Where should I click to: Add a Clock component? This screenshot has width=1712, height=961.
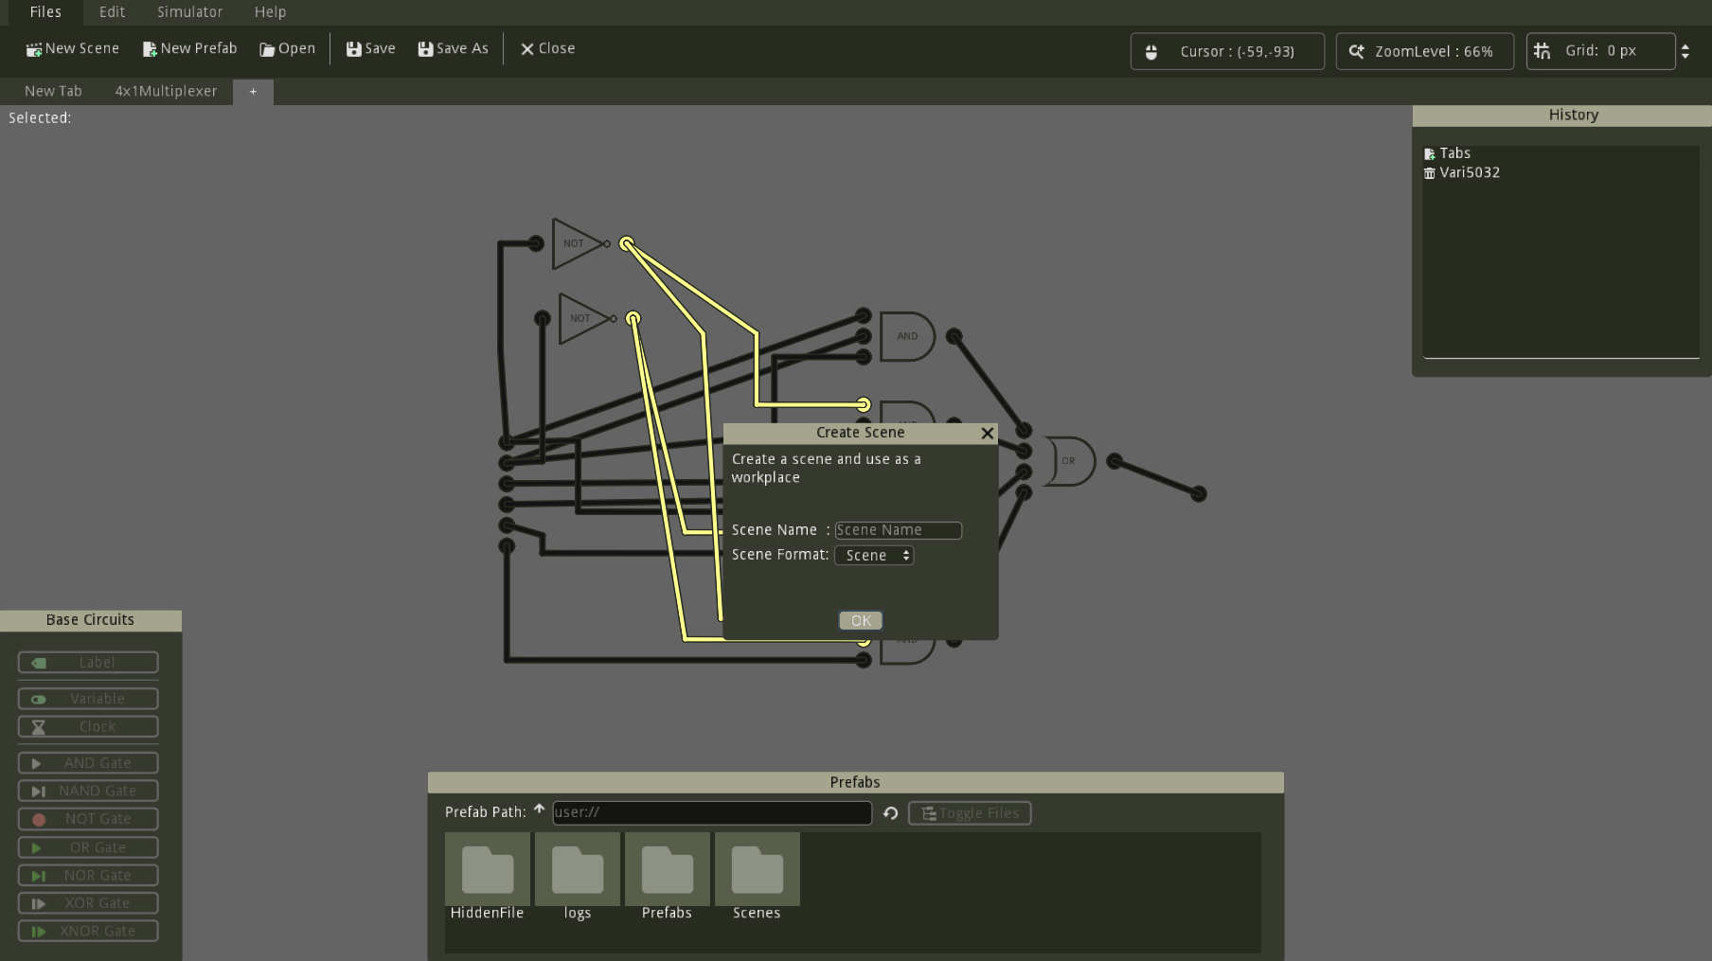pyautogui.click(x=87, y=726)
